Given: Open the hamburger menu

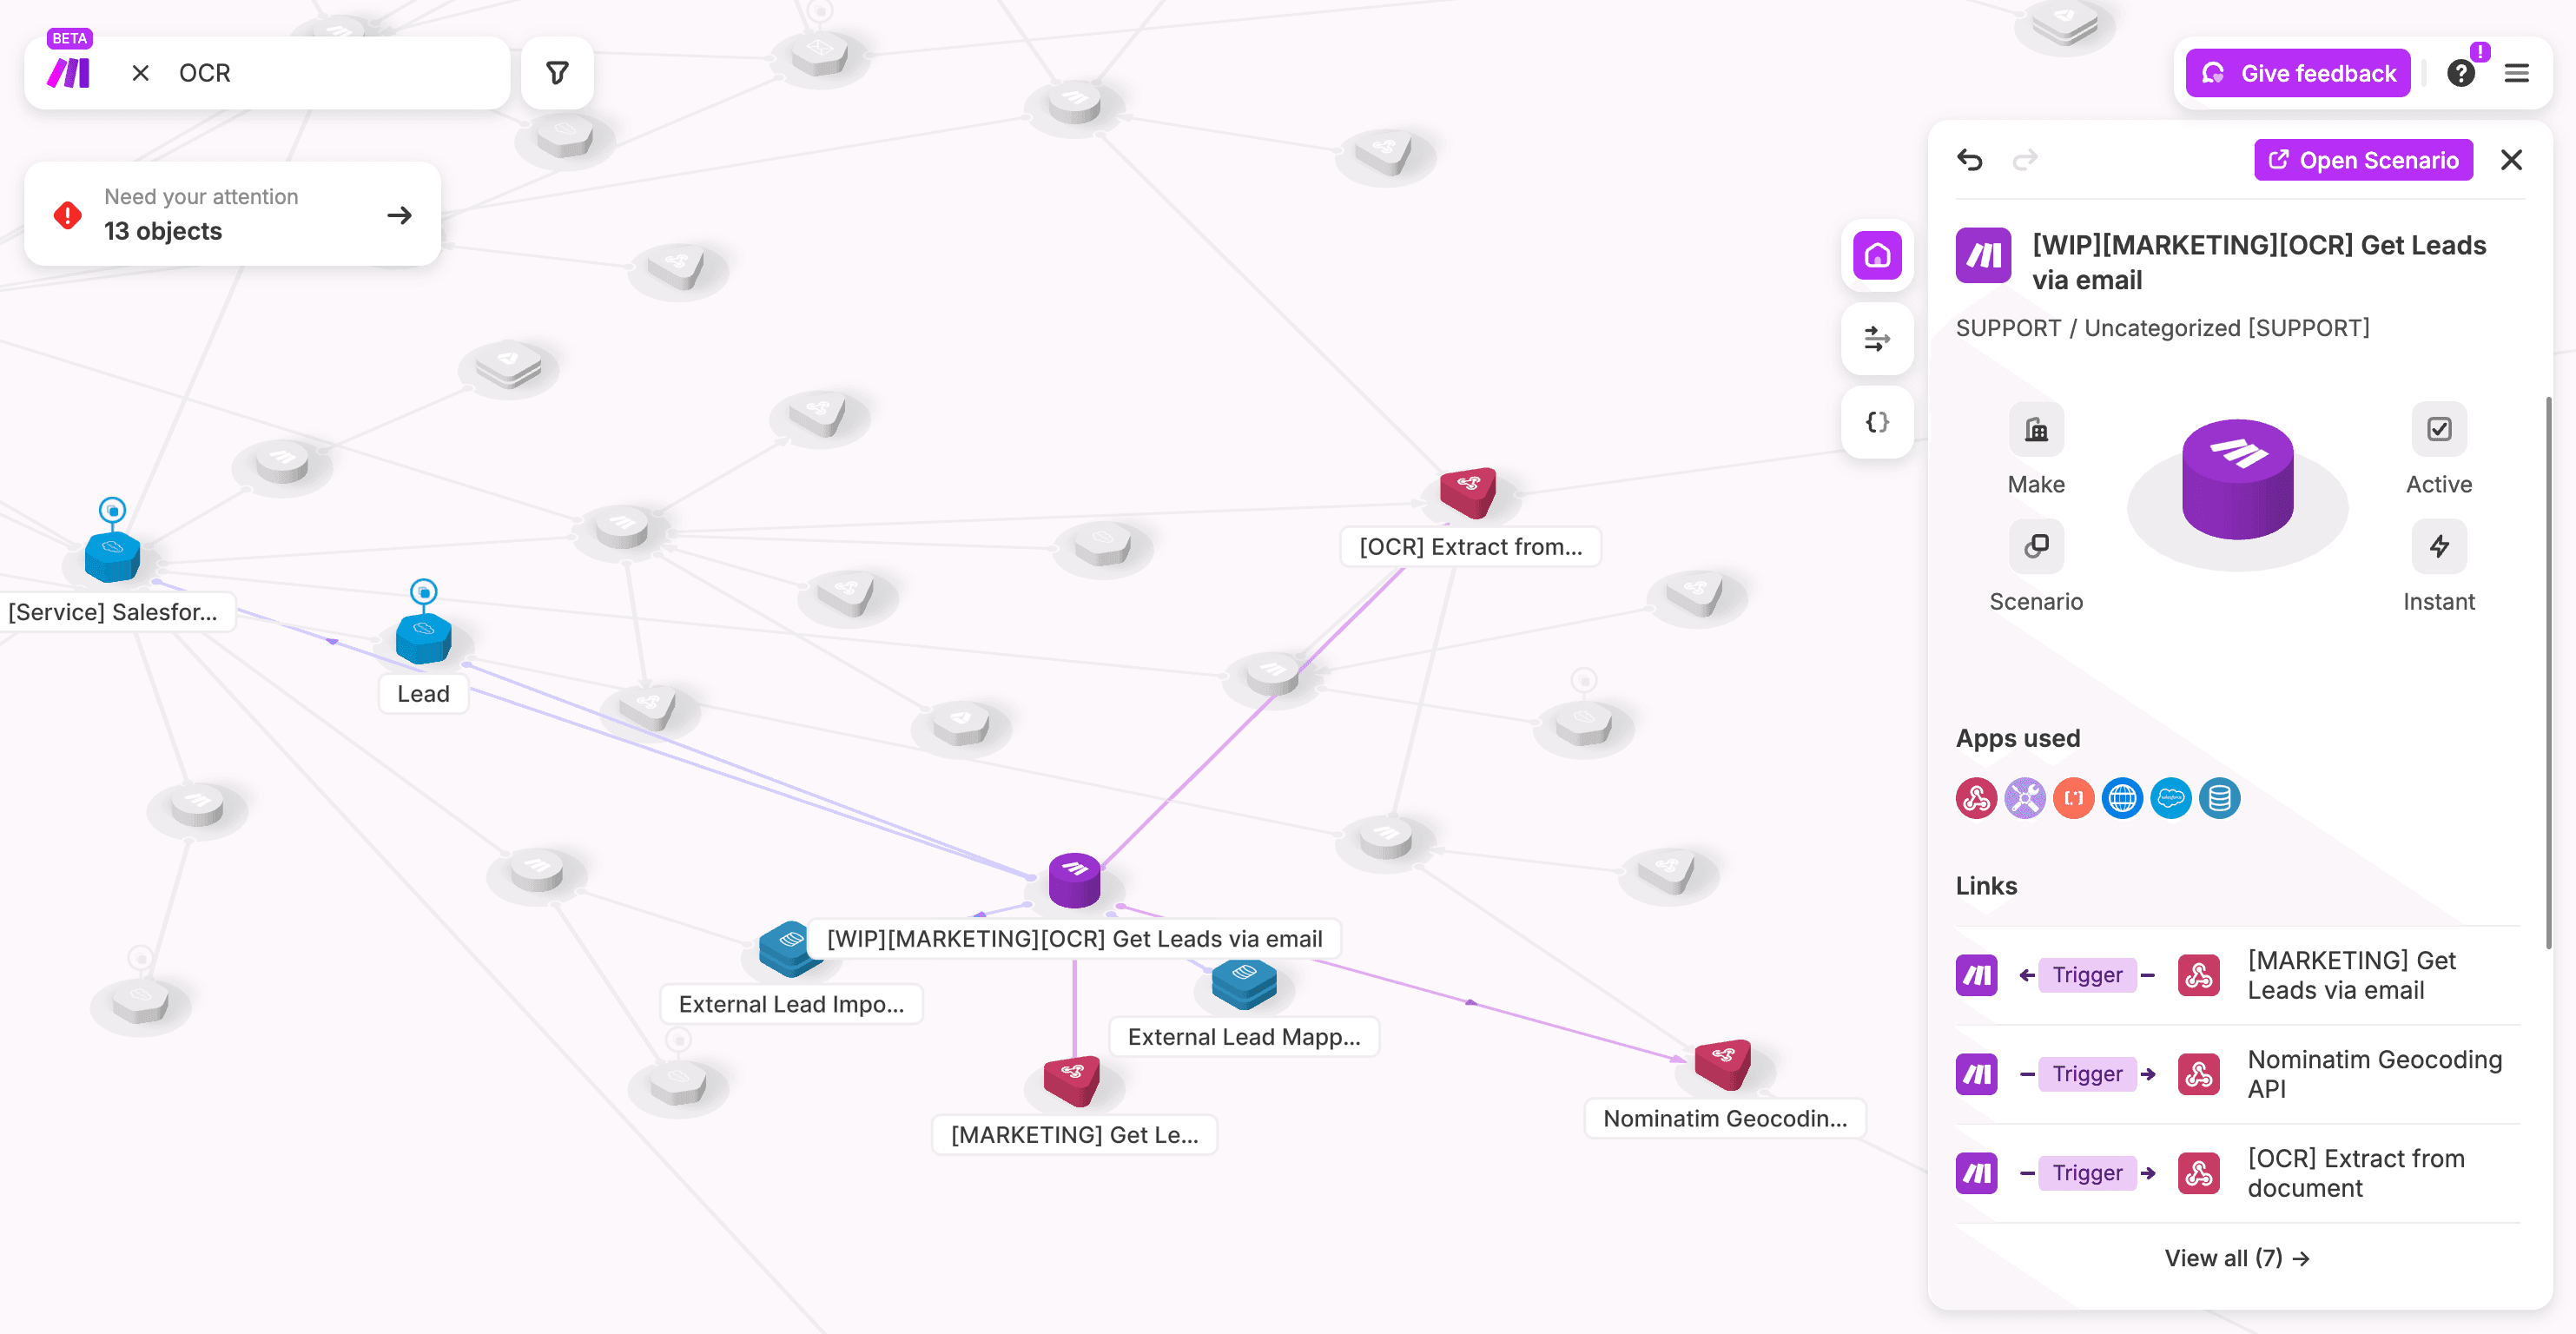Looking at the screenshot, I should [2516, 73].
